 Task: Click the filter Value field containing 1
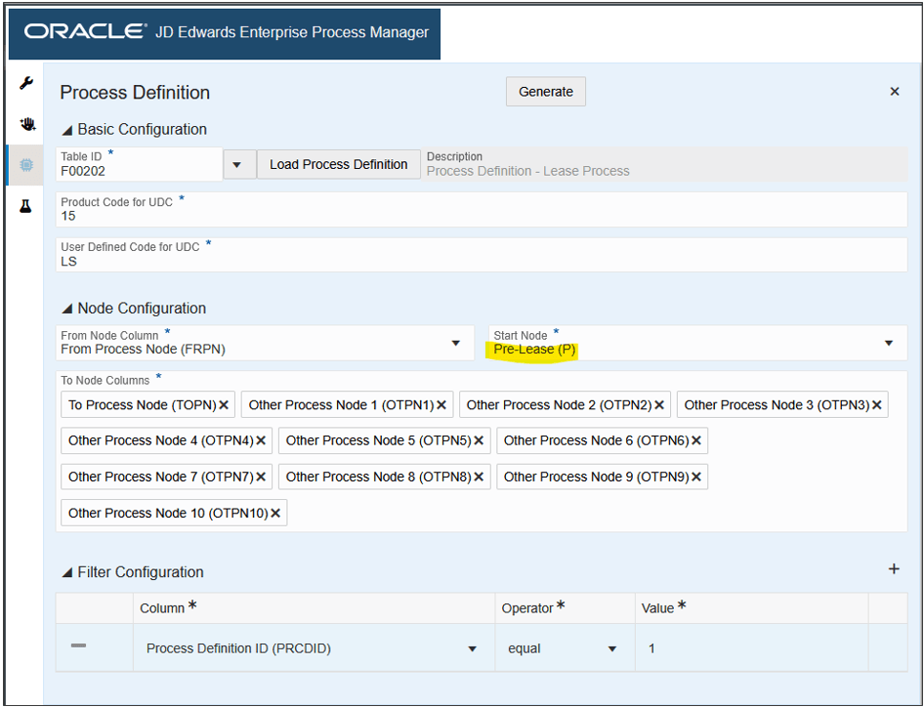click(x=751, y=648)
